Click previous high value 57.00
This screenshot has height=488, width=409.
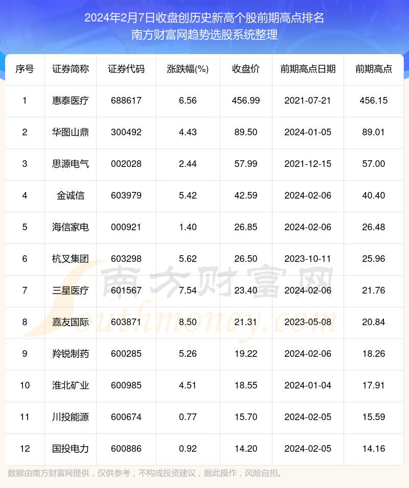[373, 164]
